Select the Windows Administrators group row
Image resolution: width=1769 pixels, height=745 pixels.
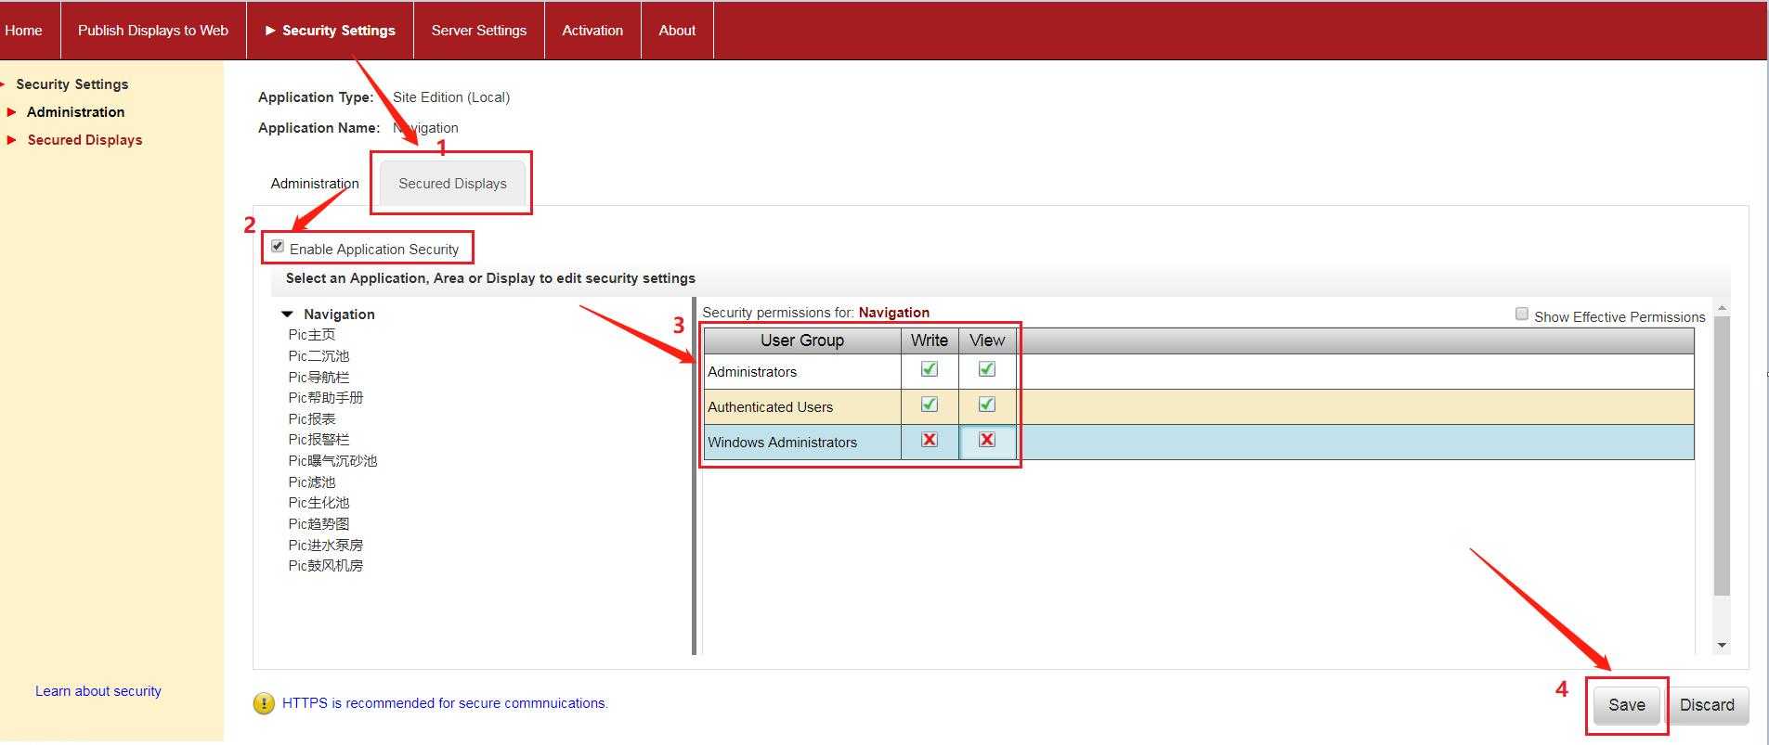pyautogui.click(x=1199, y=443)
